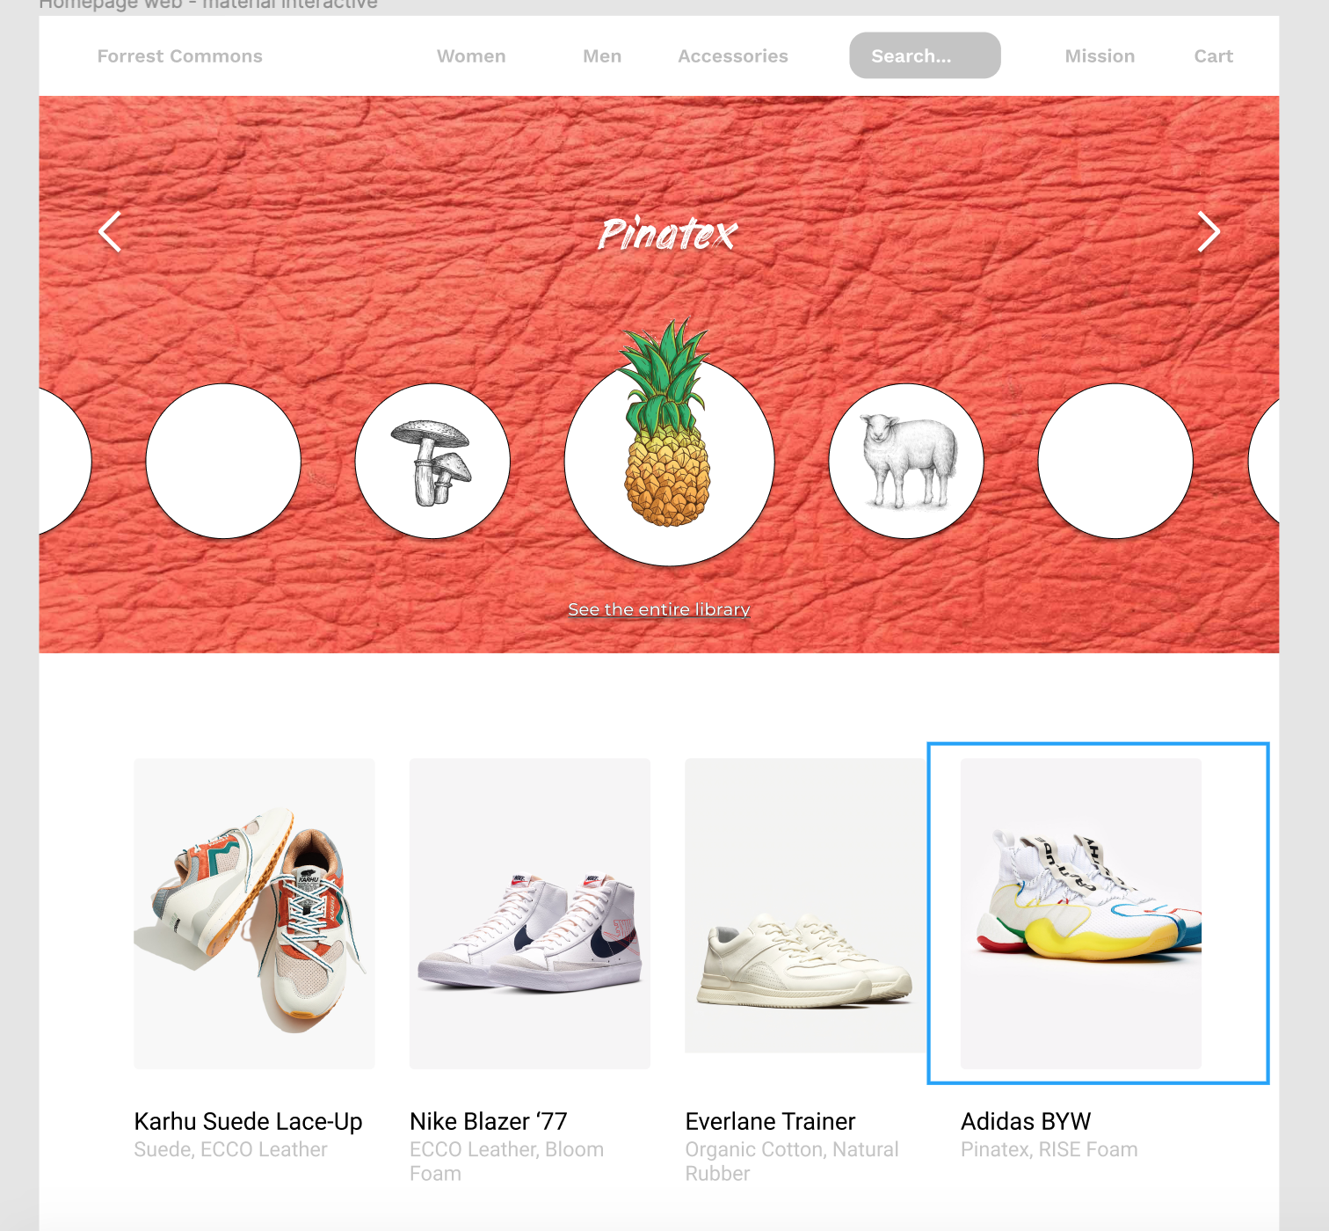Open the Men menu item
Viewport: 1329px width, 1231px height.
602,56
